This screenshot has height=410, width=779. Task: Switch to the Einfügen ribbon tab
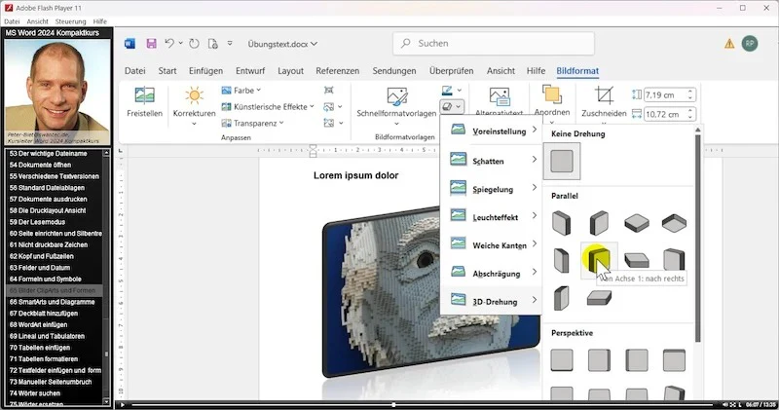click(x=205, y=71)
